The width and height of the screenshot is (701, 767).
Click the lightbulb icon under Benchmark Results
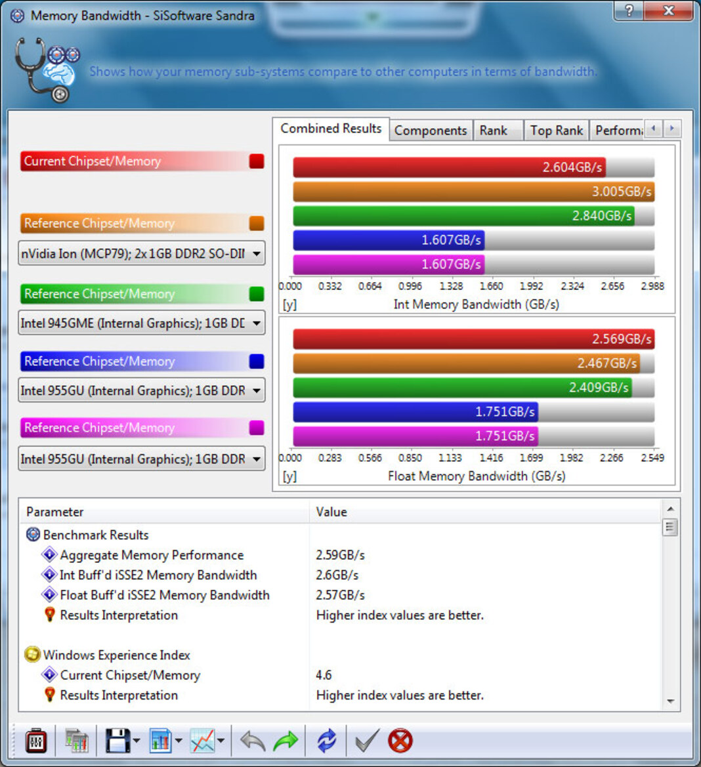[49, 614]
